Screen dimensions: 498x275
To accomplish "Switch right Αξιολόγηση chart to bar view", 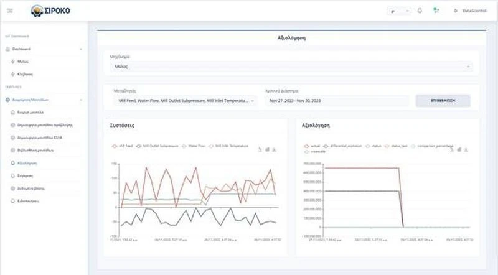I will tap(458, 150).
